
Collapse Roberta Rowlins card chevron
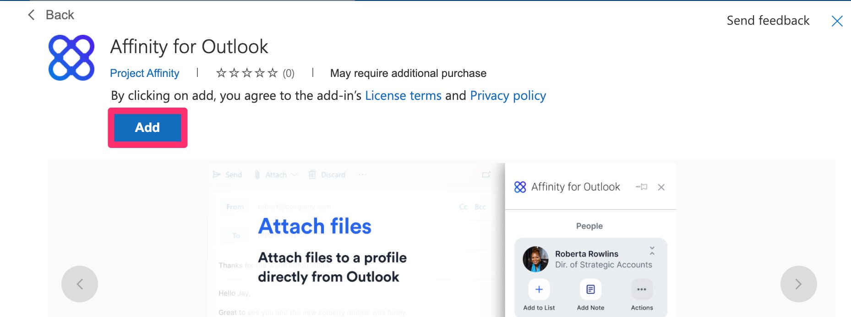[652, 251]
